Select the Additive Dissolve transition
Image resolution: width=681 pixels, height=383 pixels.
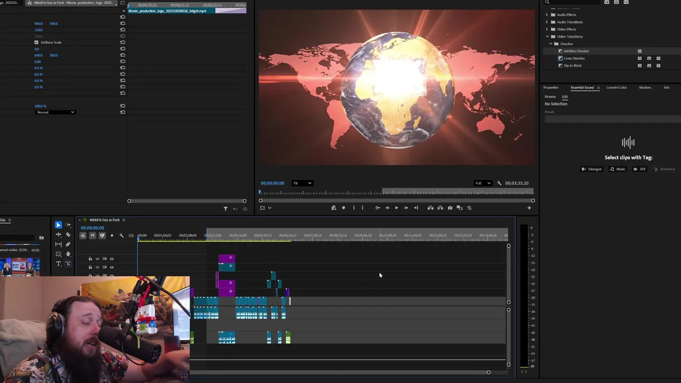[x=576, y=51]
